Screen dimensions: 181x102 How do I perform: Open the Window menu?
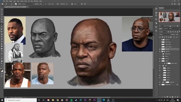(x=36, y=1)
